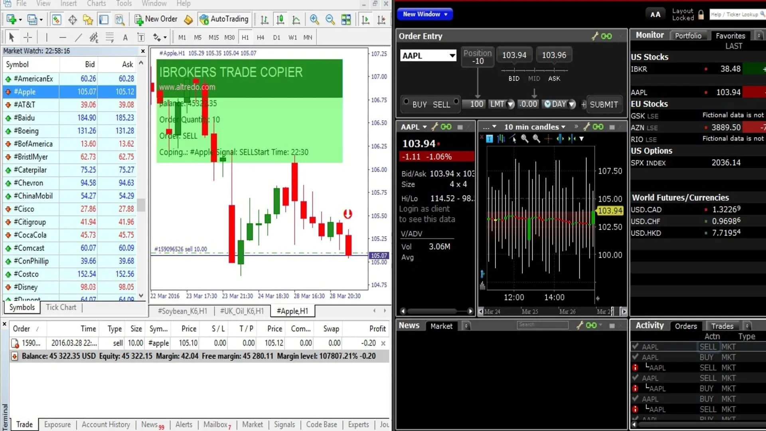Viewport: 766px width, 431px height.
Task: Toggle AutoTrading in the toolbar
Action: 224,19
